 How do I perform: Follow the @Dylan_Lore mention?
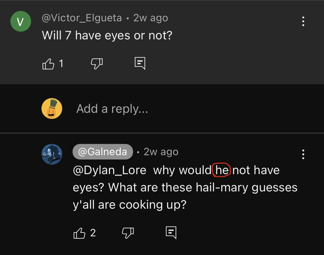109,170
